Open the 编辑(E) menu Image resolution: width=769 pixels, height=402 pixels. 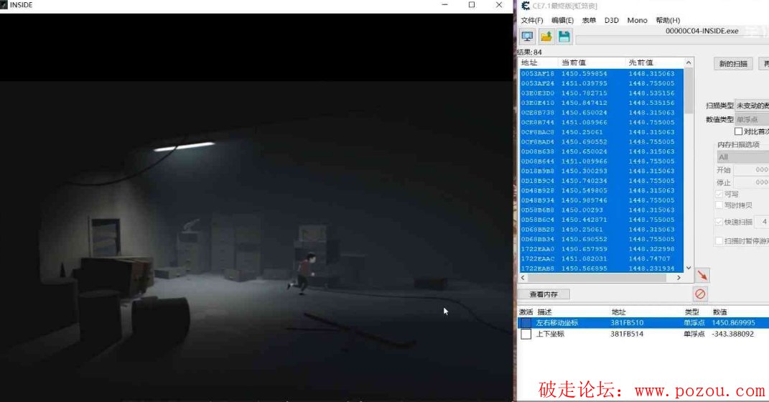pos(562,20)
